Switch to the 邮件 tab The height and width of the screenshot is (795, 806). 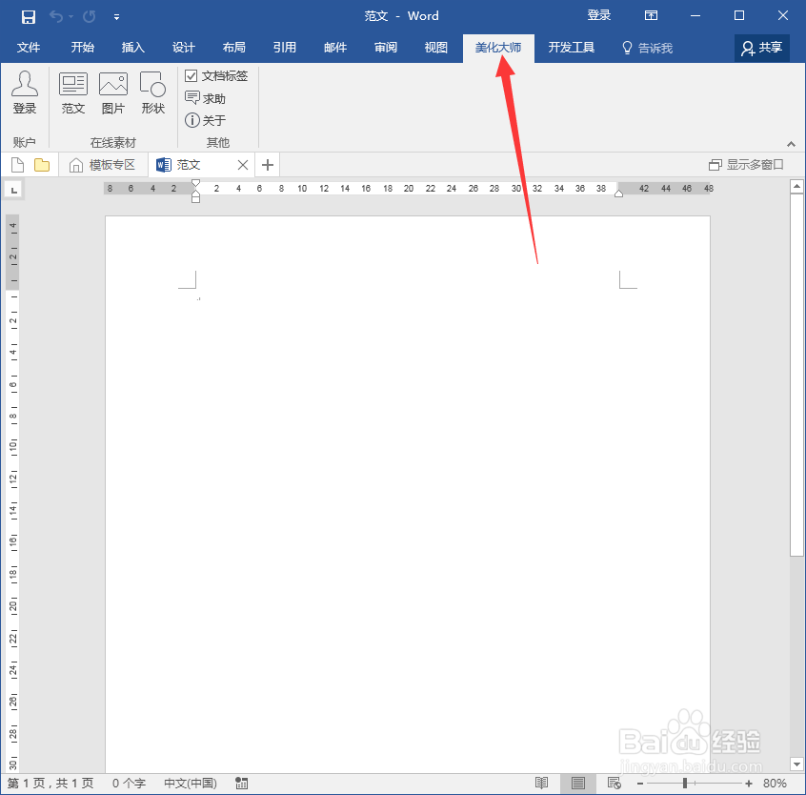(x=335, y=48)
